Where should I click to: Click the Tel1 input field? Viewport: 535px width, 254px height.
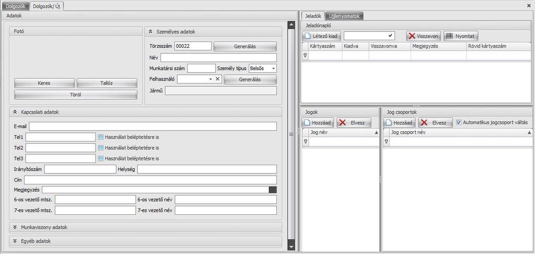61,137
